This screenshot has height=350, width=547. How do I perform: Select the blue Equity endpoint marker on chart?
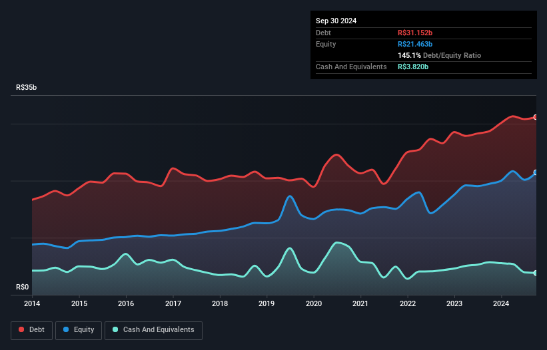536,172
